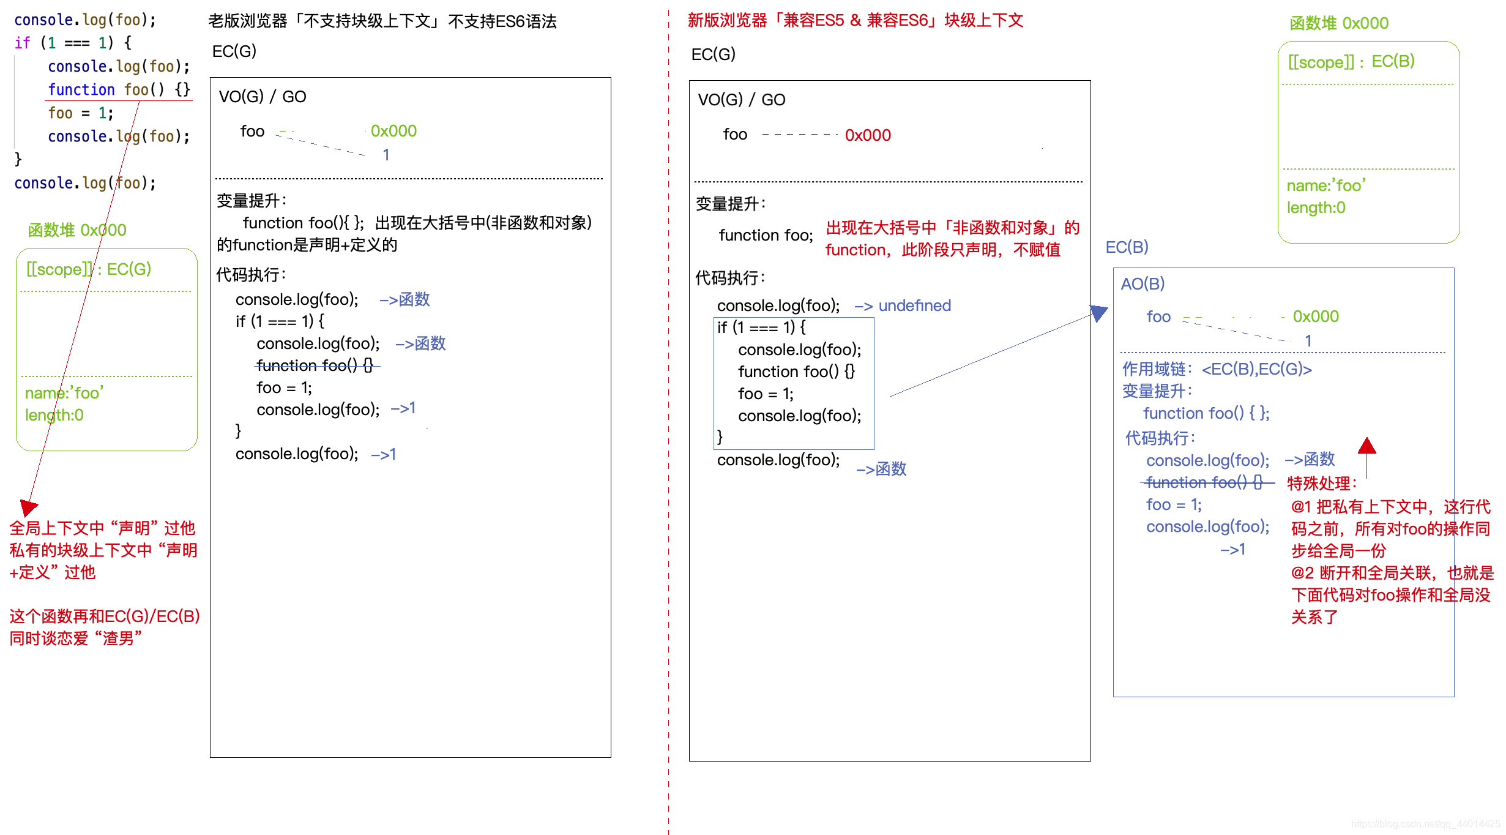The width and height of the screenshot is (1506, 835).
Task: Click the blue 'EC(B)' label
Action: (x=1127, y=247)
